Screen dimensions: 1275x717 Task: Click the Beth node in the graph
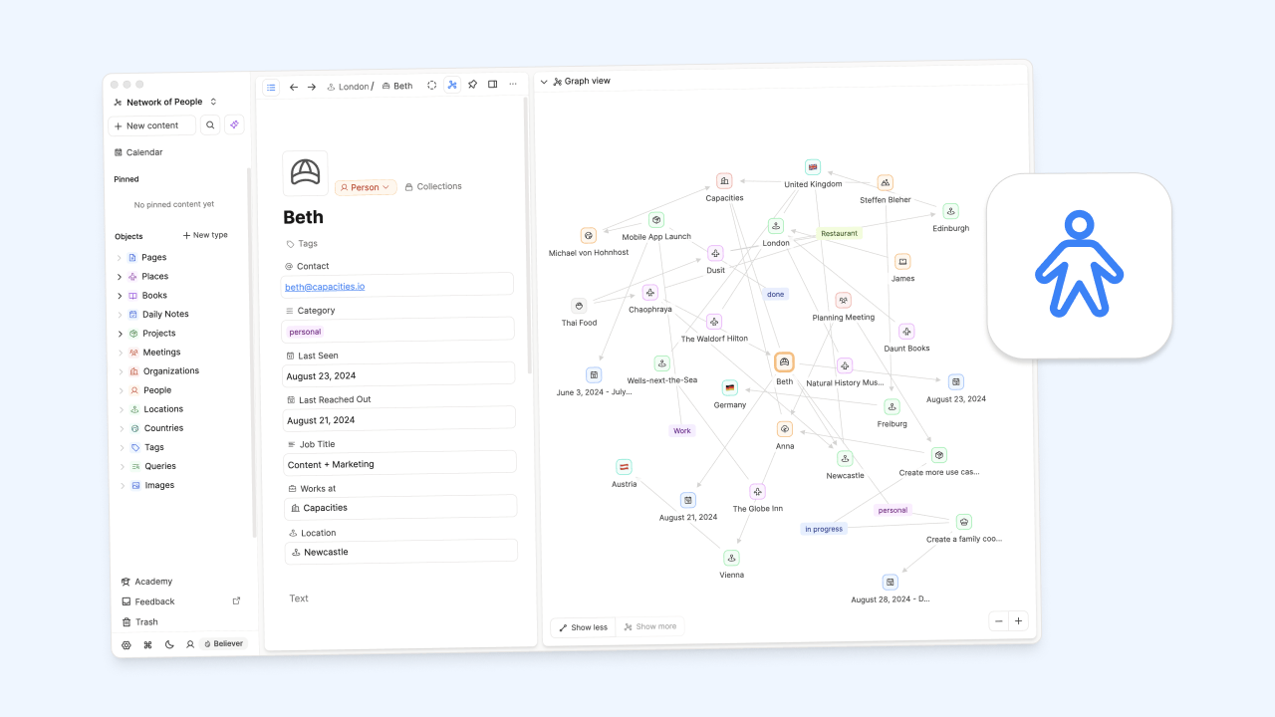coord(784,362)
